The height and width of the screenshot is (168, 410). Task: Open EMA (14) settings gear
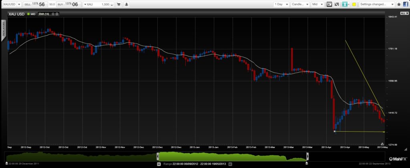tap(53, 14)
